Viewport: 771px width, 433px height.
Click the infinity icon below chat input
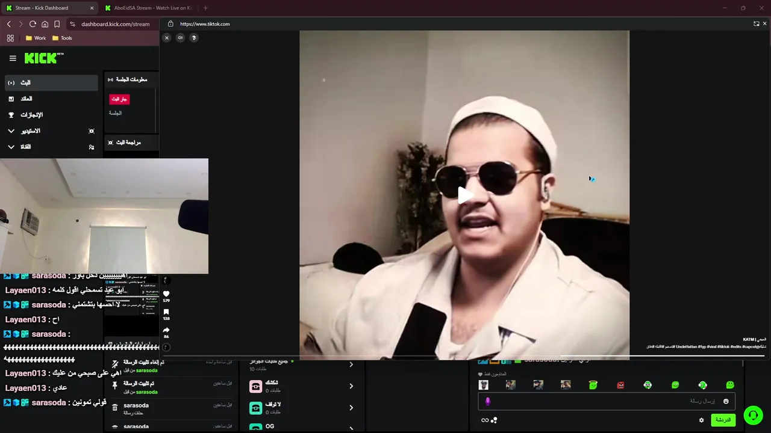(x=485, y=420)
